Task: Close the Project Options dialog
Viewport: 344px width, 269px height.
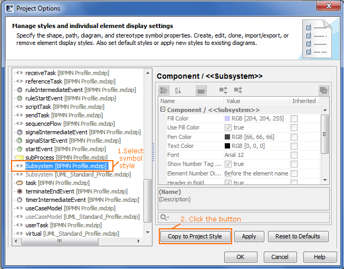Action: pyautogui.click(x=328, y=6)
